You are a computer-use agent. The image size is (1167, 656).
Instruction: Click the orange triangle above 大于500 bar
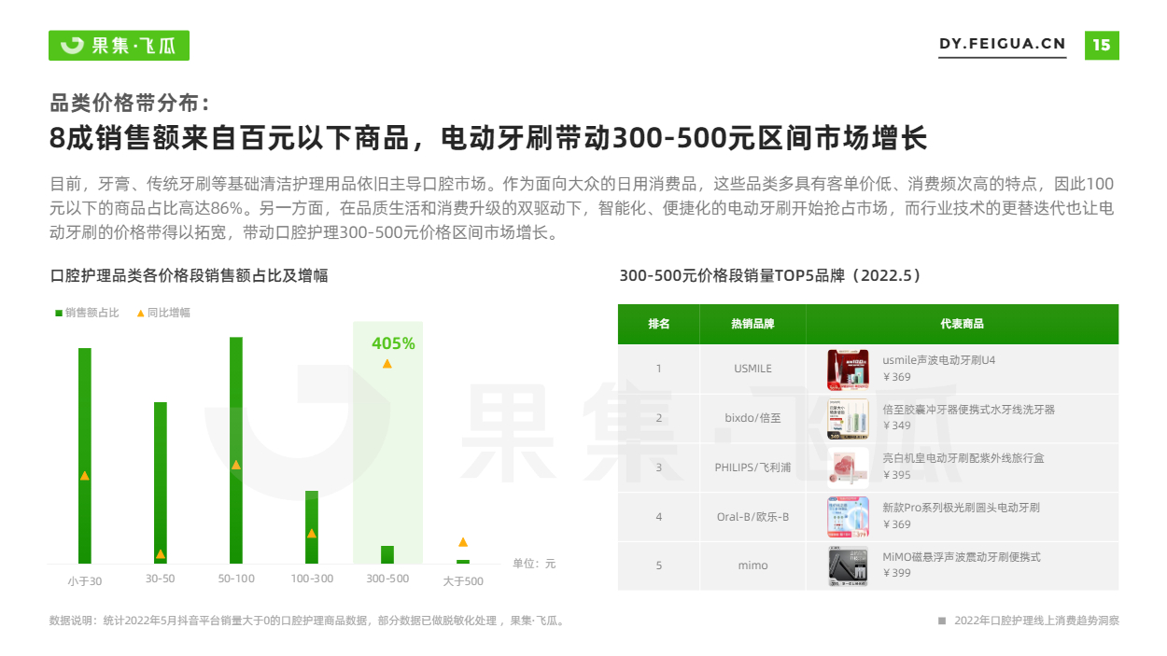(x=463, y=542)
